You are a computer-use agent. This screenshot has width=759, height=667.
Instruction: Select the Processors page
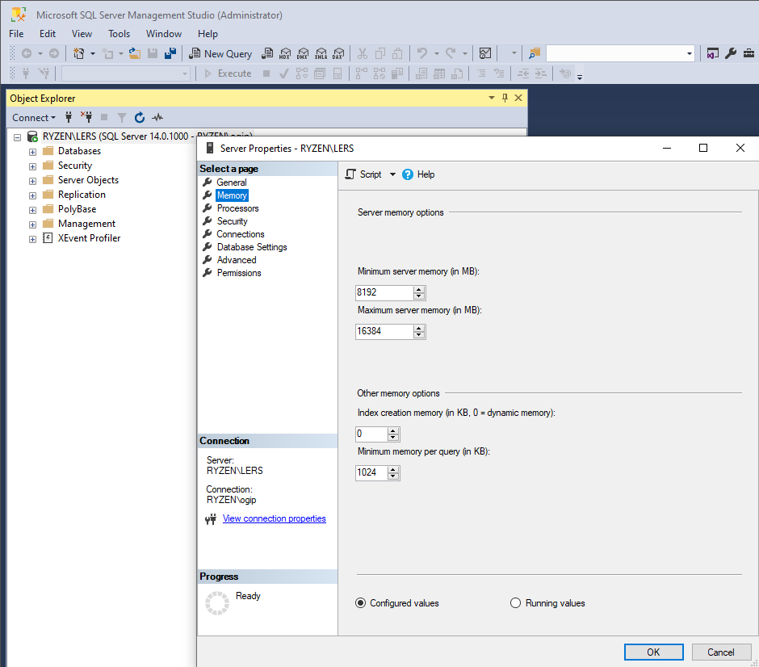237,208
